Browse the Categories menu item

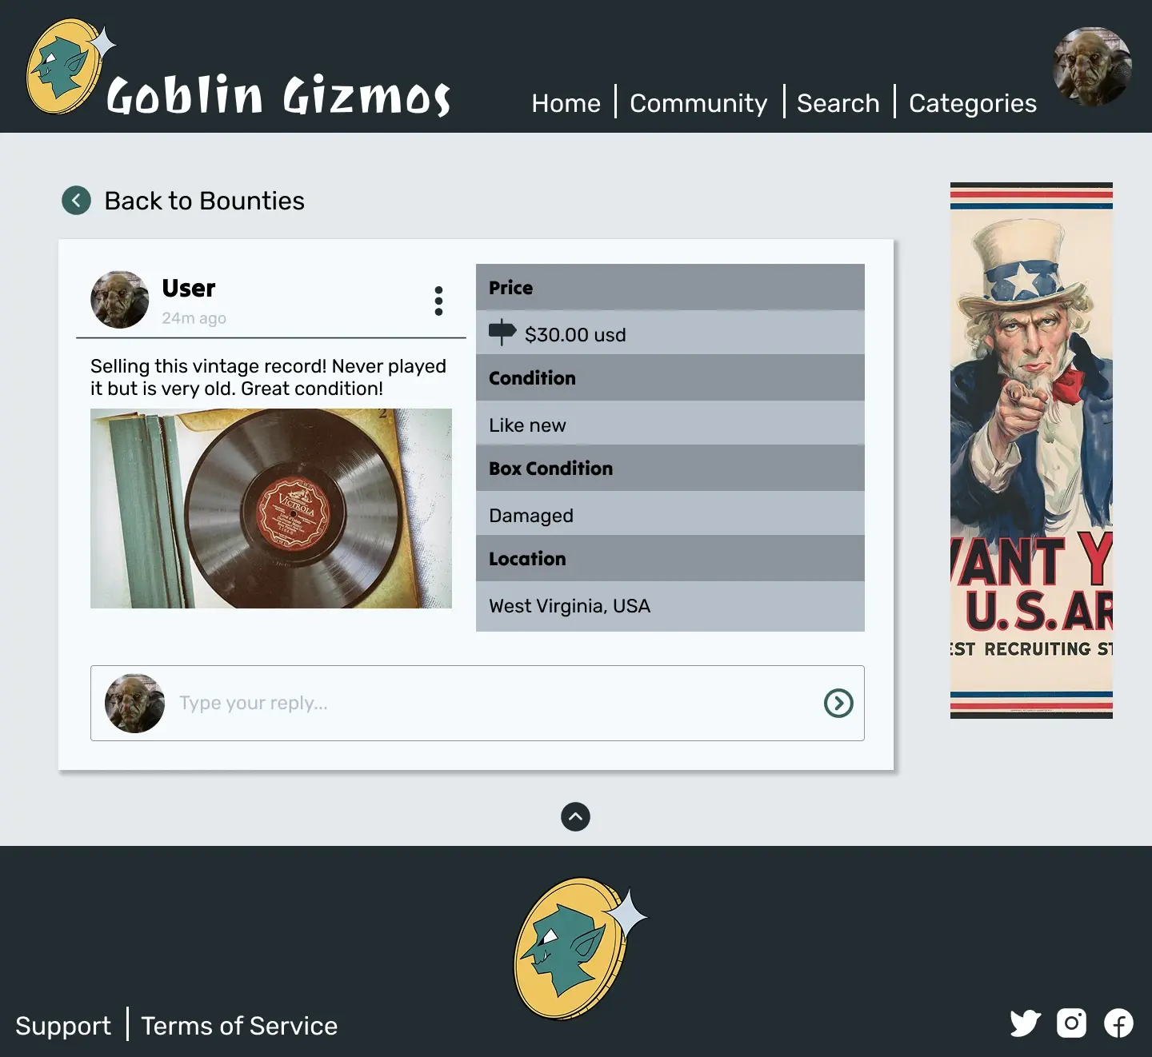click(x=973, y=103)
